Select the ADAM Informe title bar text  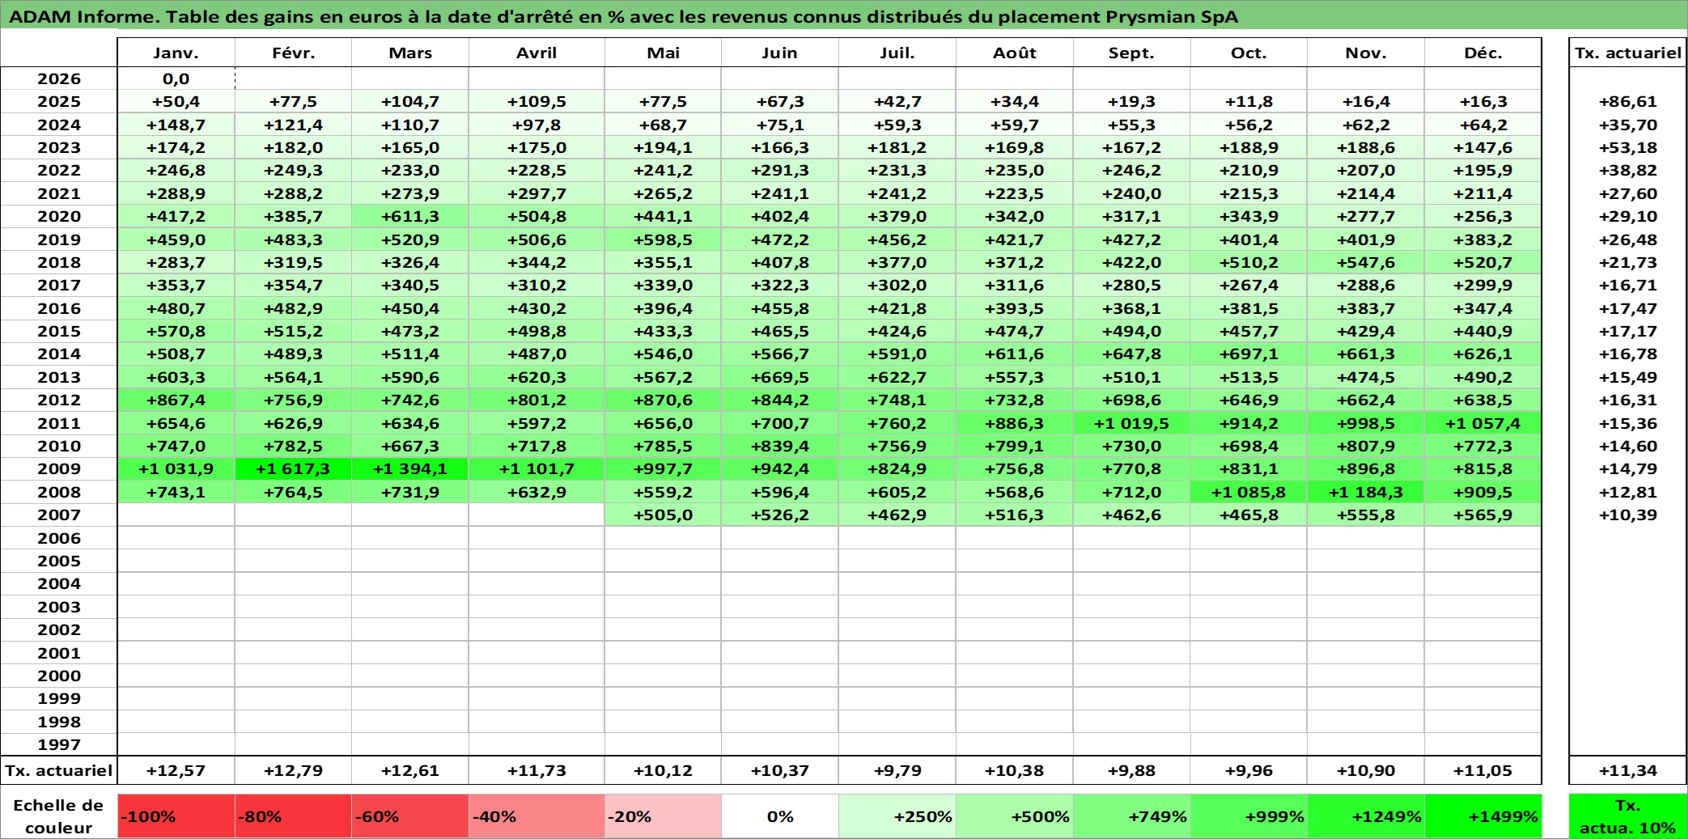[x=623, y=17]
